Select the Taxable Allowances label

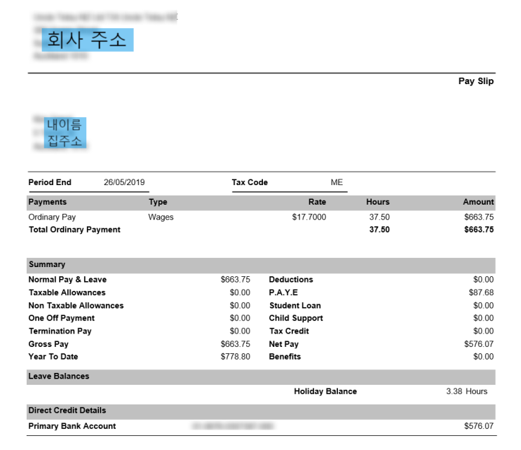[x=67, y=292]
